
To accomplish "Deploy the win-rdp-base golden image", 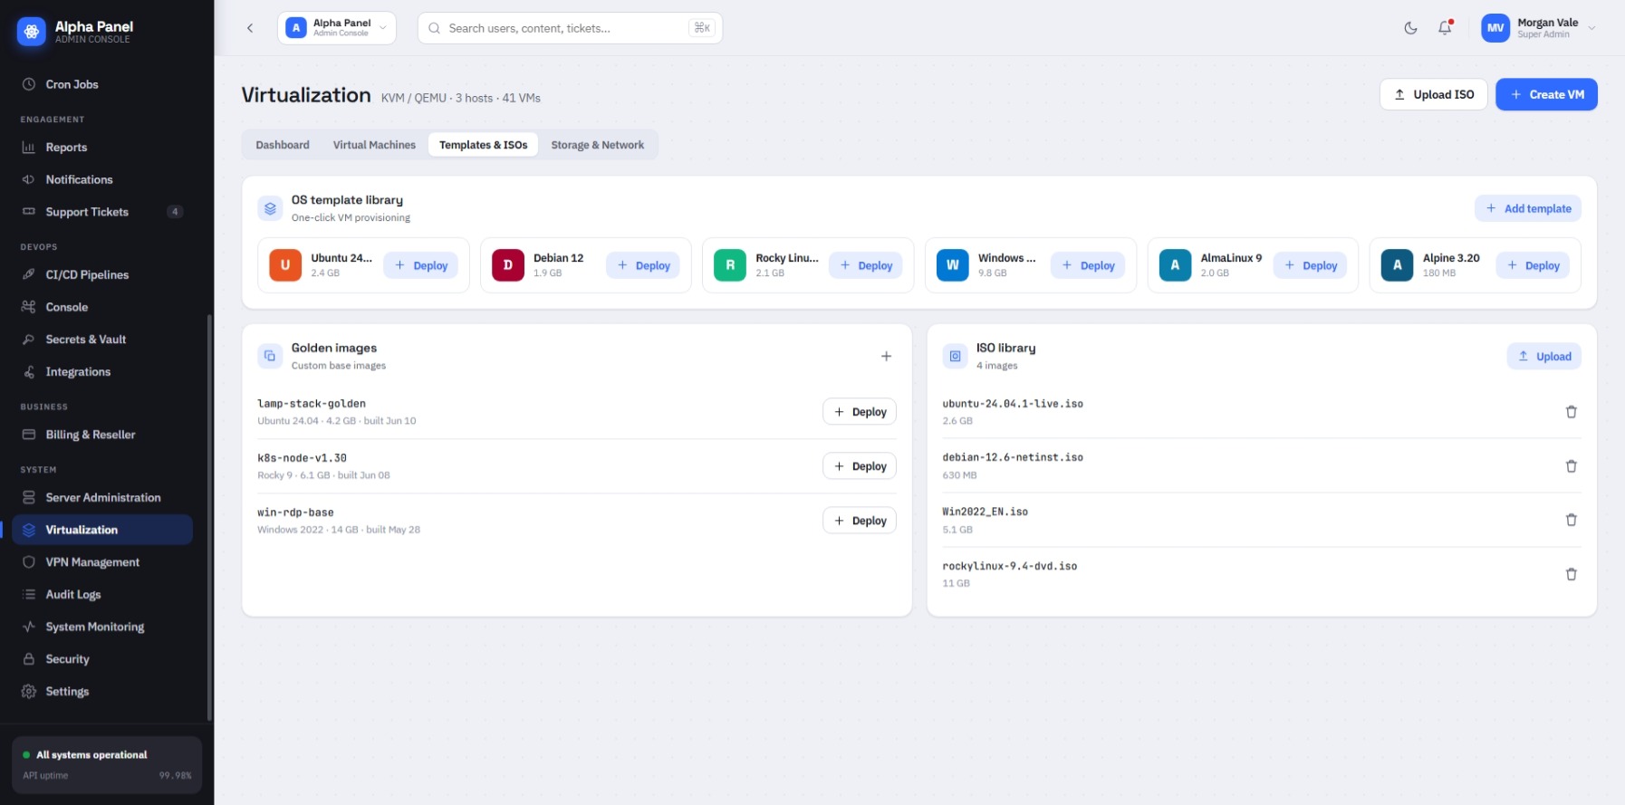I will pos(860,521).
